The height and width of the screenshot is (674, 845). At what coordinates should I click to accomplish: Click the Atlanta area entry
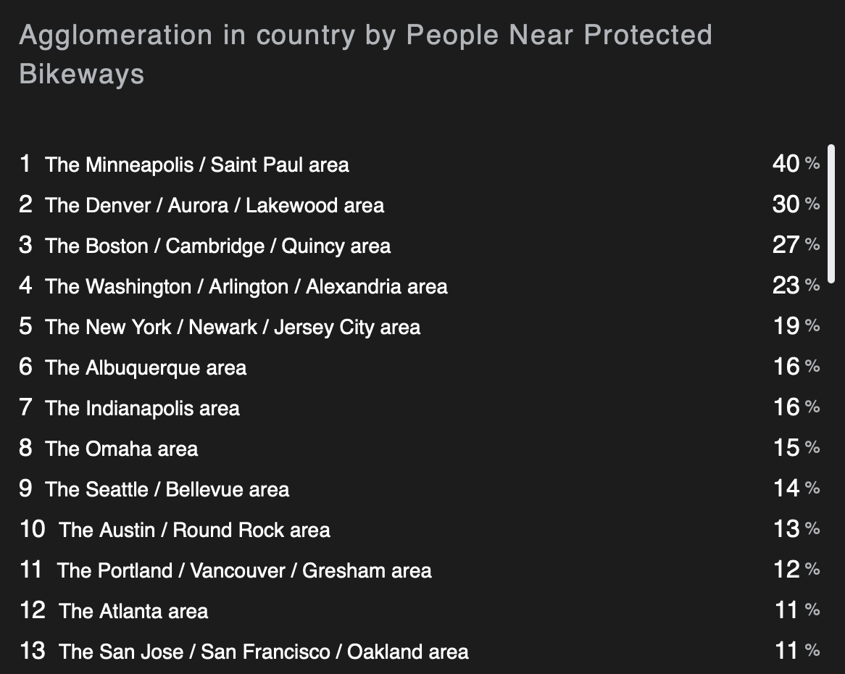coord(133,611)
